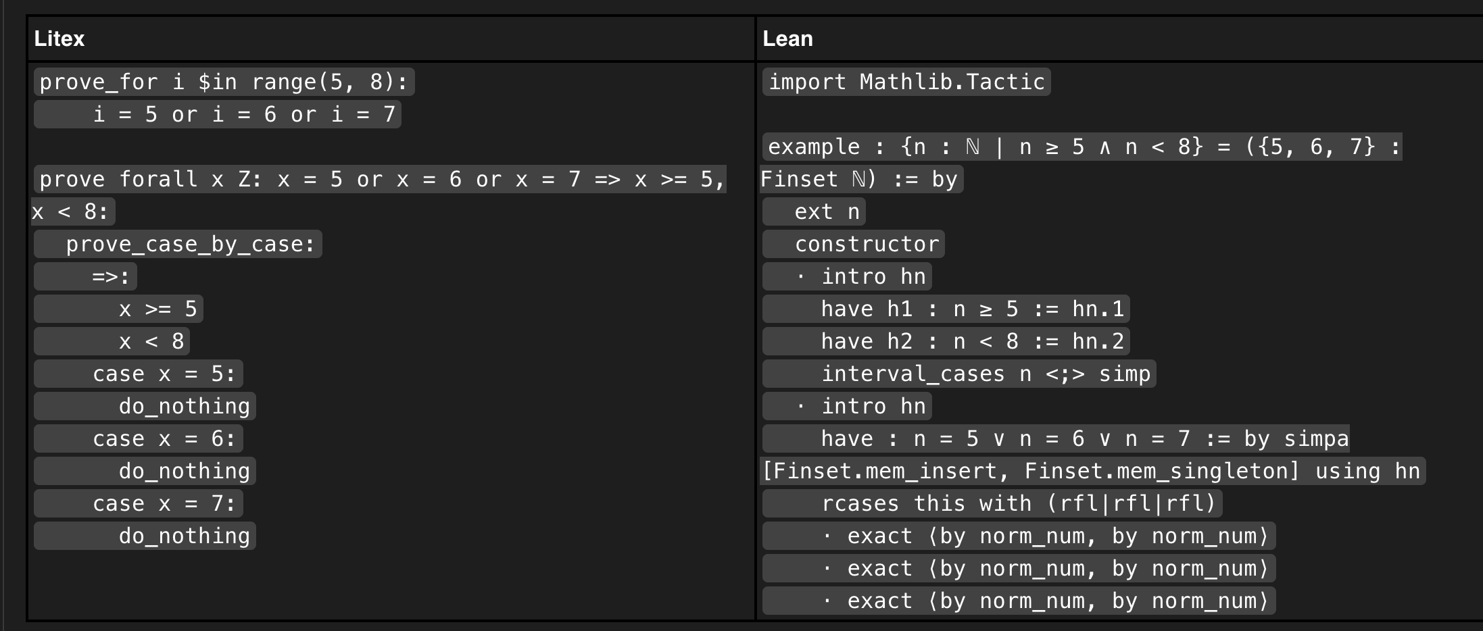Select the 'case x = 6:' line
1483x631 pixels.
pyautogui.click(x=164, y=438)
